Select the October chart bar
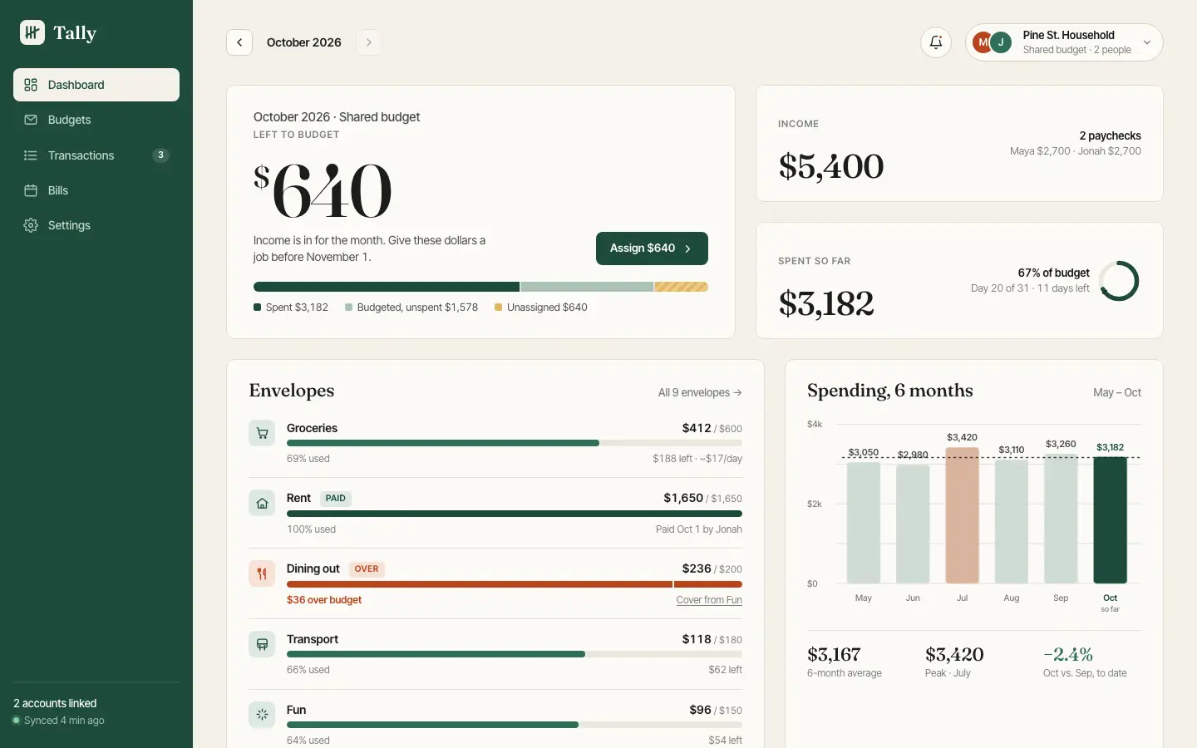This screenshot has width=1197, height=748. [1110, 520]
